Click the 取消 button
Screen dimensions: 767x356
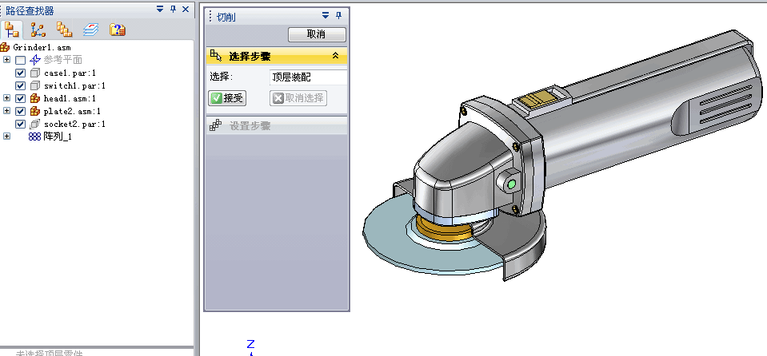tap(317, 34)
